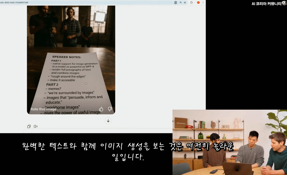Open the browser extensions puzzle icon

tap(191, 3)
